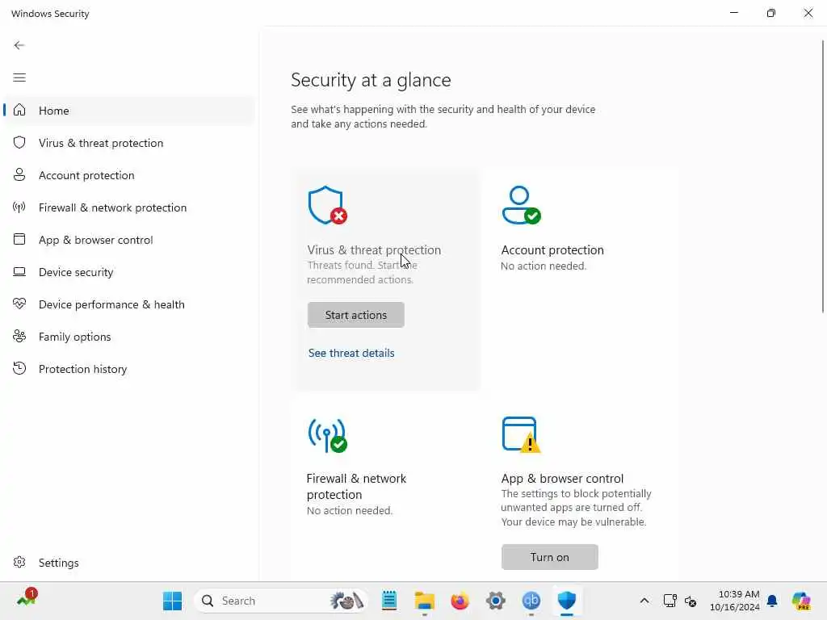This screenshot has height=620, width=827.
Task: Click the people icon beside Family options
Action: [19, 336]
